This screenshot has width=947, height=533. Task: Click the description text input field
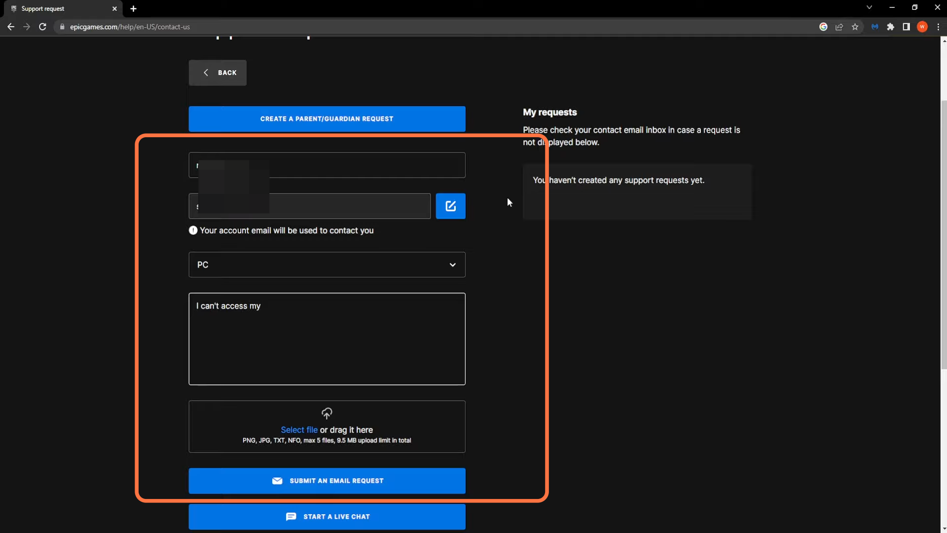tap(327, 339)
